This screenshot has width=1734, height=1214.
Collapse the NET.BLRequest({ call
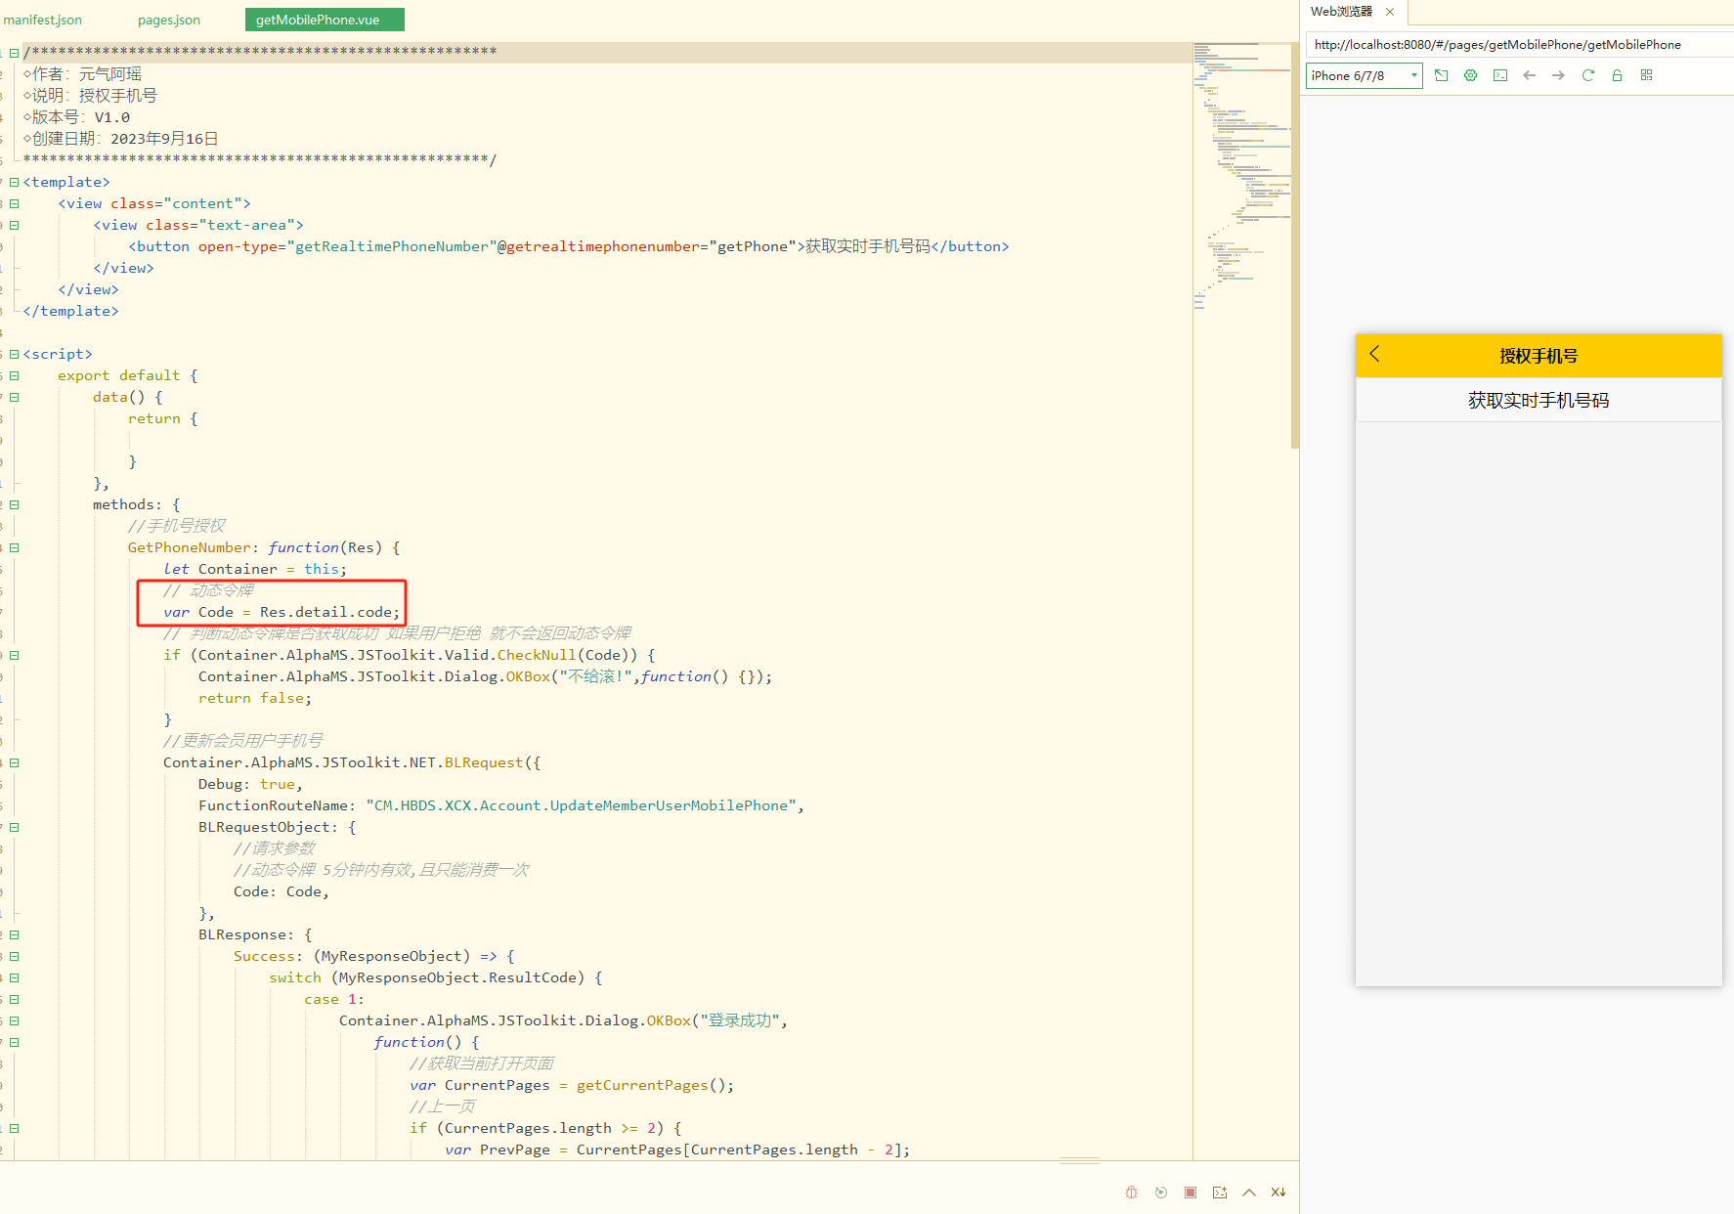14,762
